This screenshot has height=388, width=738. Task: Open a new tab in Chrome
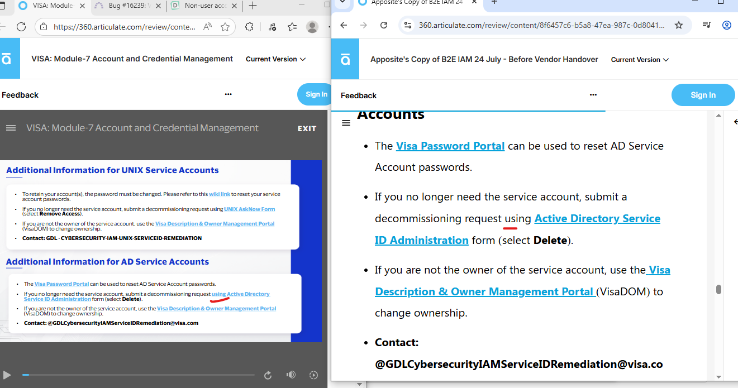[494, 2]
